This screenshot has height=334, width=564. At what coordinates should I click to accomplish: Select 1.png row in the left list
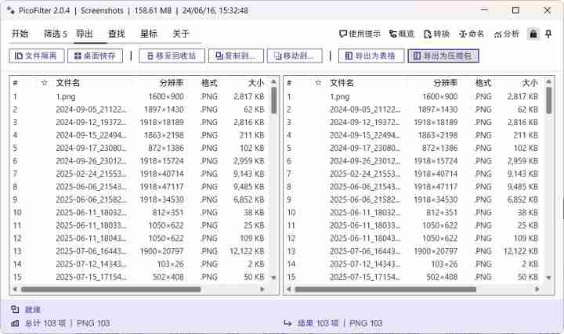click(x=66, y=96)
